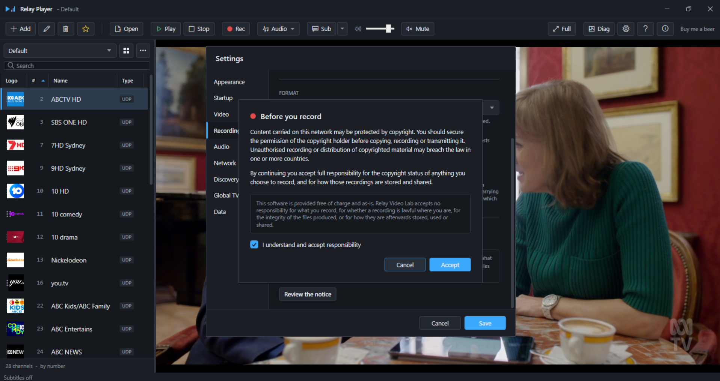Open the Appearance settings tab
The width and height of the screenshot is (720, 381).
tap(229, 82)
